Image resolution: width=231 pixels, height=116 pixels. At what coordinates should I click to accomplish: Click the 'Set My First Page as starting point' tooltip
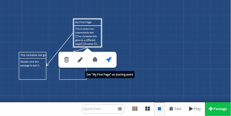tap(110, 74)
